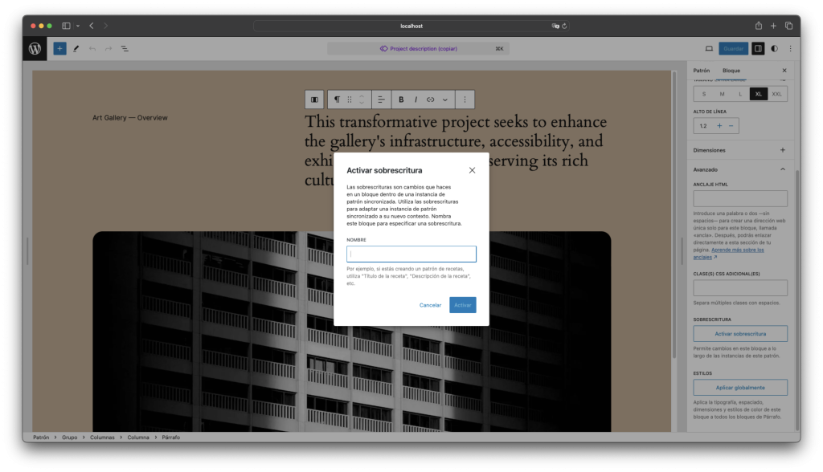The image size is (823, 472).
Task: Open block options menu
Action: pyautogui.click(x=465, y=100)
